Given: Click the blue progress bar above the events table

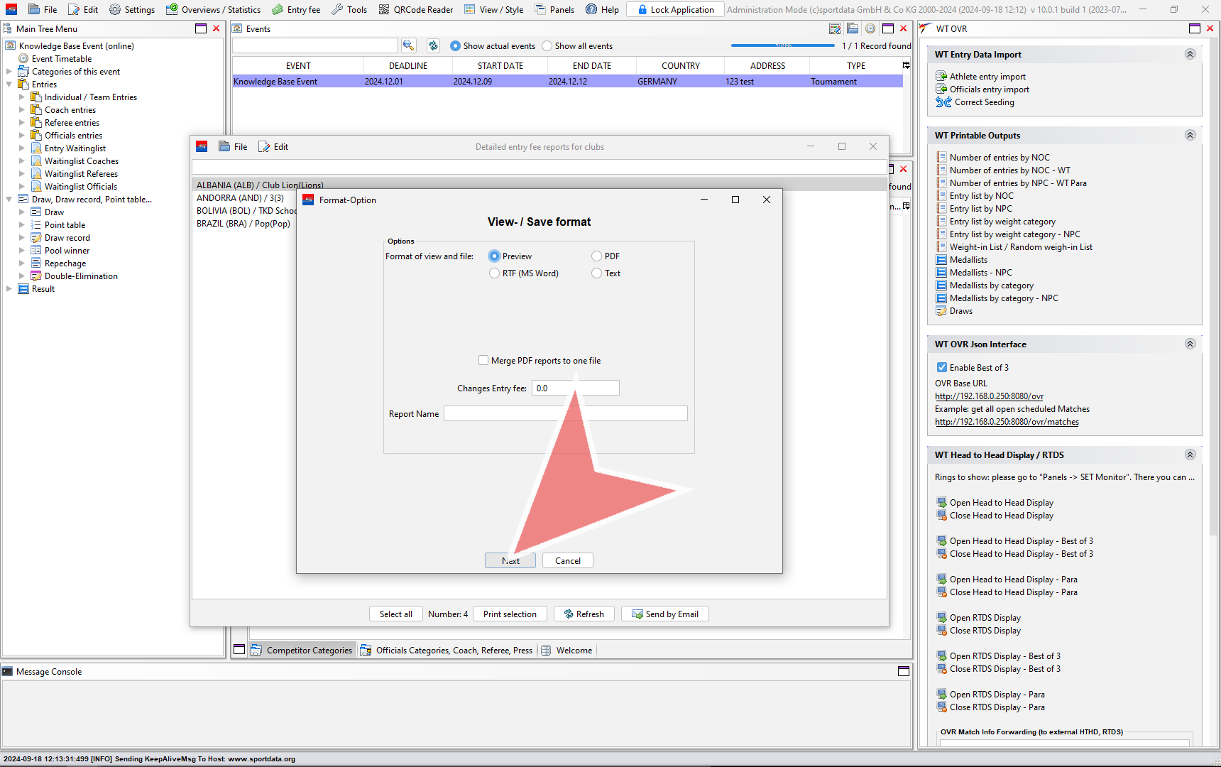Looking at the screenshot, I should pyautogui.click(x=782, y=45).
